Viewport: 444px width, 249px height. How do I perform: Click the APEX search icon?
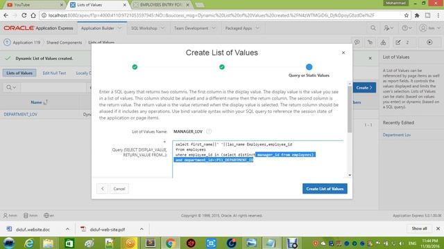click(373, 28)
